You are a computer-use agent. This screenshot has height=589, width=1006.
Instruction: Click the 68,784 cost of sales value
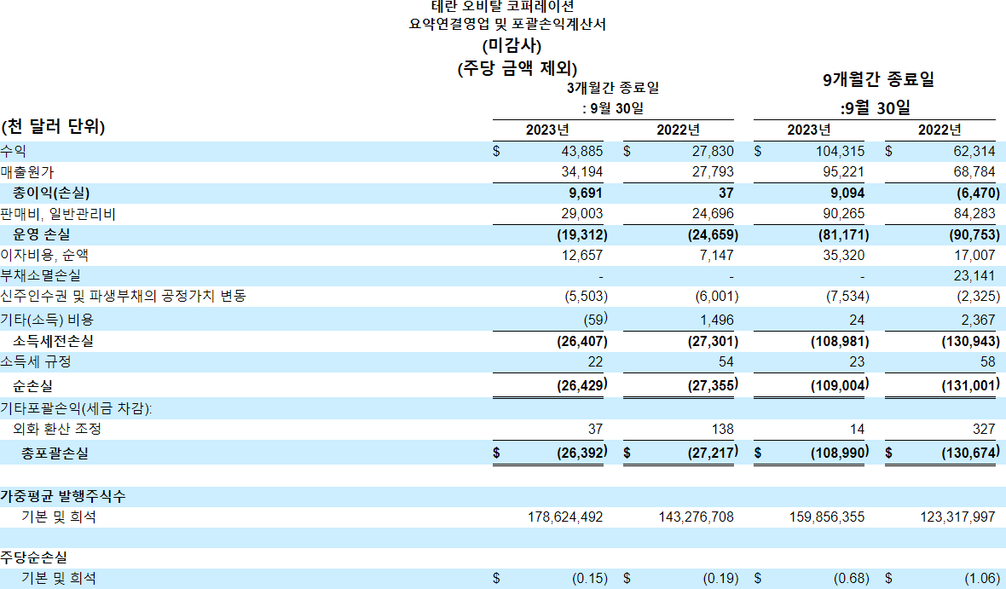(974, 172)
